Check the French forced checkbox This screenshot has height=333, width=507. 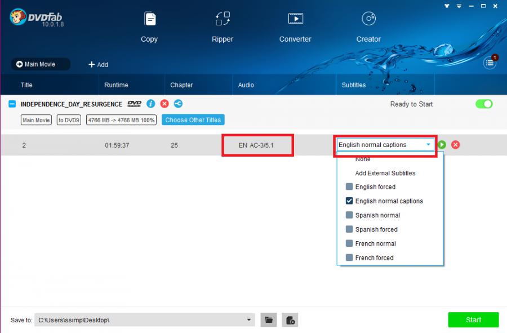[349, 257]
